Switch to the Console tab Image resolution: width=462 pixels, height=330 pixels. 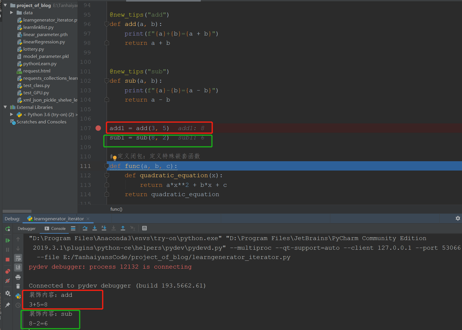point(55,228)
